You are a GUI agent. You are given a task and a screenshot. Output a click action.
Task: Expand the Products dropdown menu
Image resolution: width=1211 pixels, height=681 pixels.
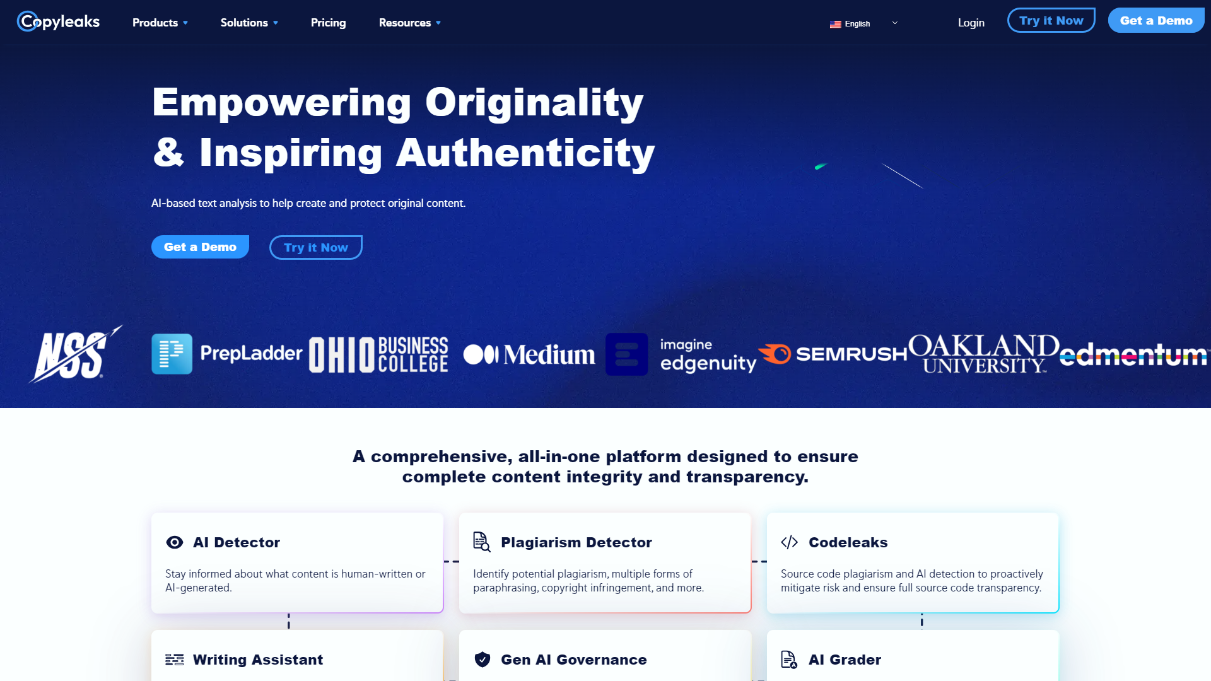pyautogui.click(x=161, y=21)
